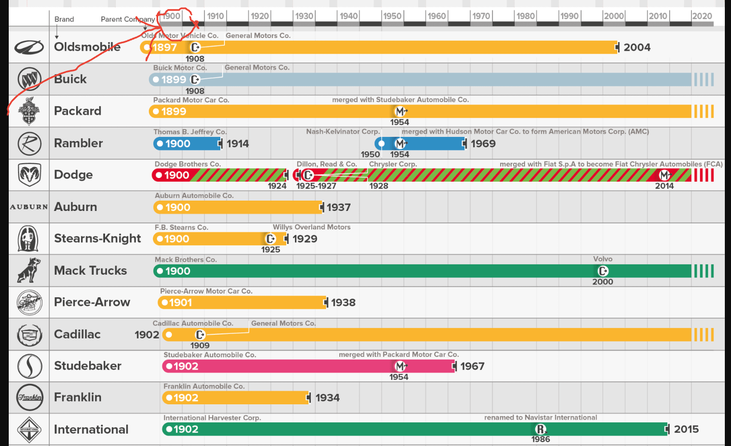
Task: Select Stearns-Knight's 1929 end year
Action: (x=305, y=239)
